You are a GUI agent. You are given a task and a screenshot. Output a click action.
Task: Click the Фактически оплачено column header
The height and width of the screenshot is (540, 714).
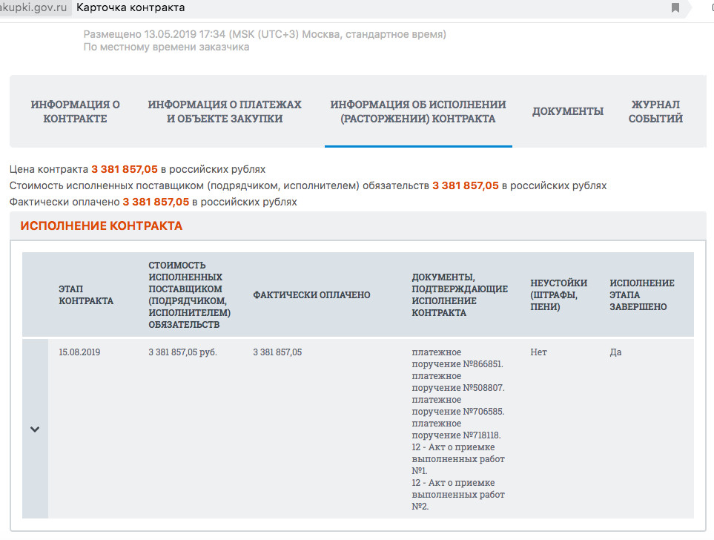pos(311,295)
